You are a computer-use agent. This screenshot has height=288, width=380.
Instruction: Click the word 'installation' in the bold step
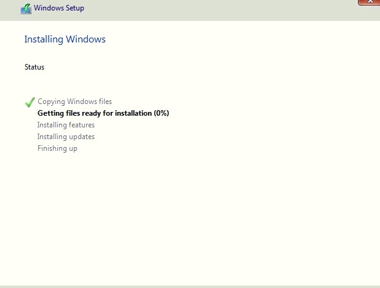point(132,113)
